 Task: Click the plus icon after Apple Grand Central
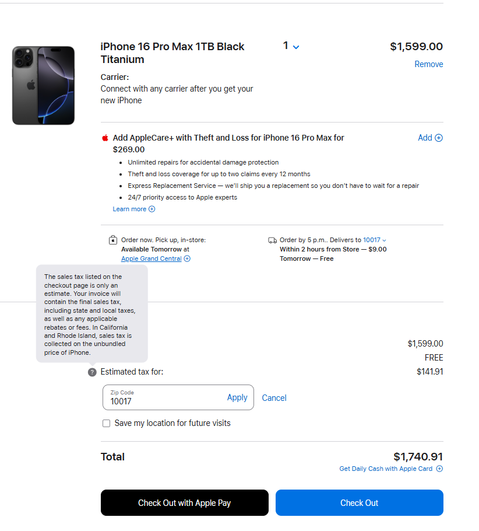point(187,259)
